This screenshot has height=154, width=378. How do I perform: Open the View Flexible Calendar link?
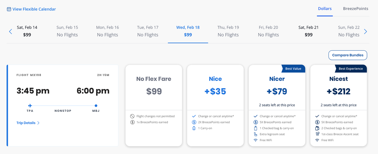tap(34, 9)
